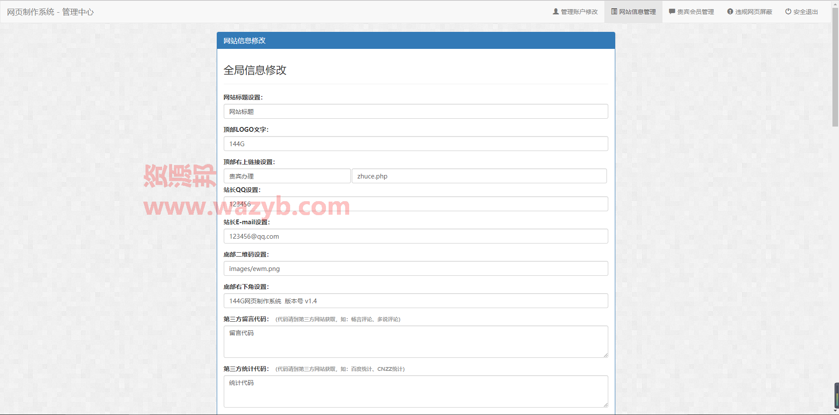Click the 底部二维码 field with images/ewm.png
The width and height of the screenshot is (839, 415).
(416, 268)
